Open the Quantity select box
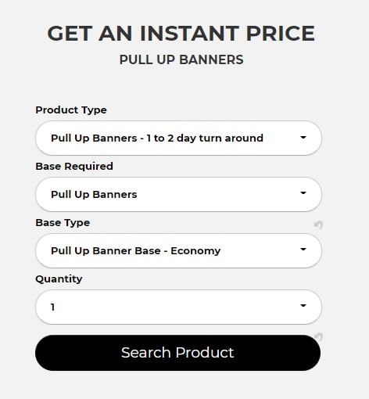 (x=178, y=307)
